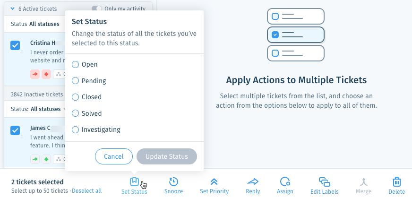Click the Edit Labels icon
Viewport: 412px width, 198px height.
[x=325, y=182]
